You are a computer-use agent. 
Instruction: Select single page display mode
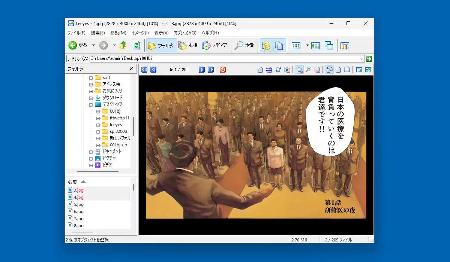(339, 69)
